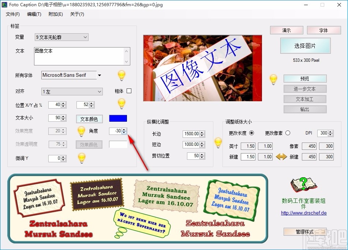Click the 进一步文本 button

tap(305, 89)
